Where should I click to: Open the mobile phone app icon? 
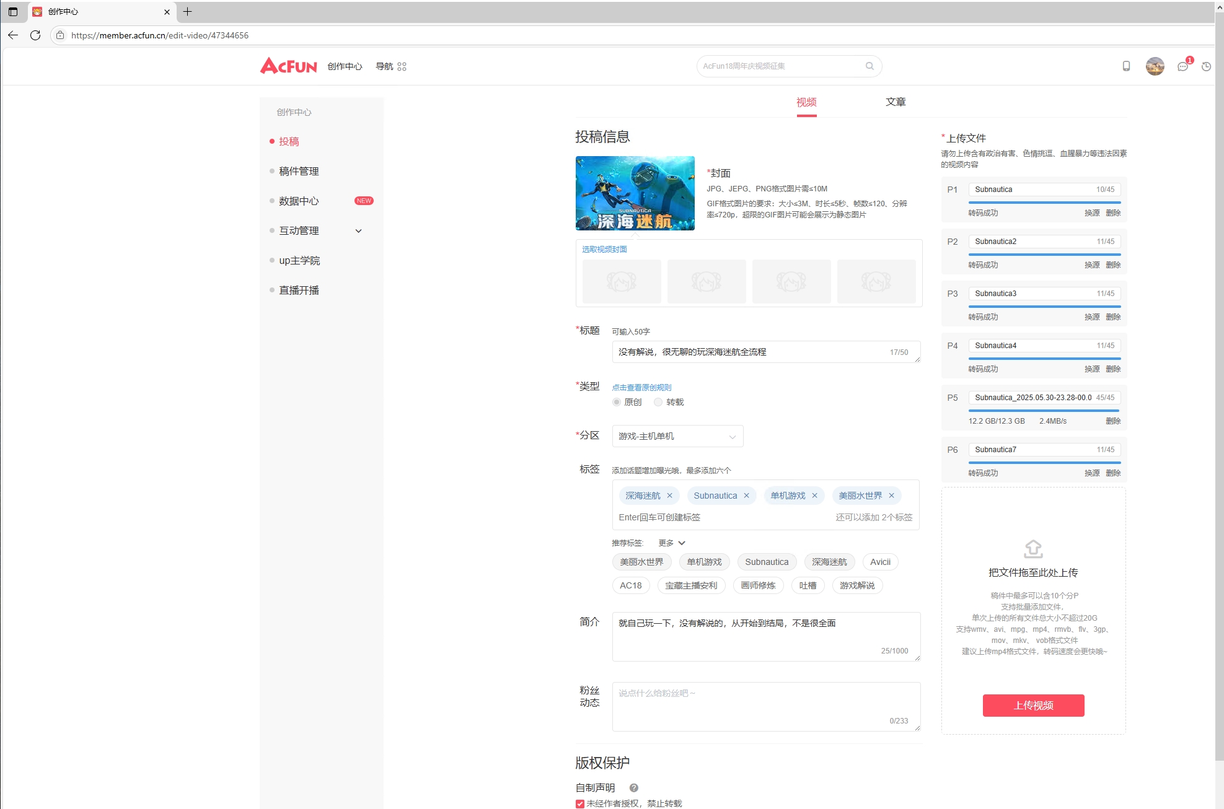tap(1126, 66)
